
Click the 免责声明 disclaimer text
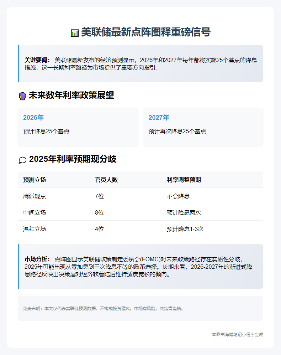coord(104,308)
